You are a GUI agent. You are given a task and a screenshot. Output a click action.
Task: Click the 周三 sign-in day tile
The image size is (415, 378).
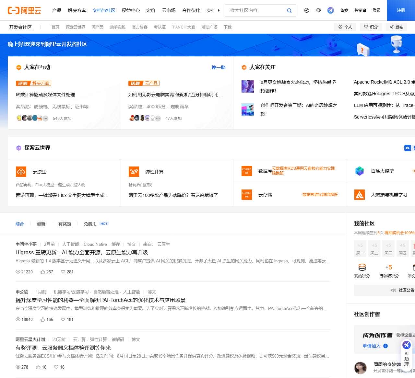pyautogui.click(x=388, y=248)
